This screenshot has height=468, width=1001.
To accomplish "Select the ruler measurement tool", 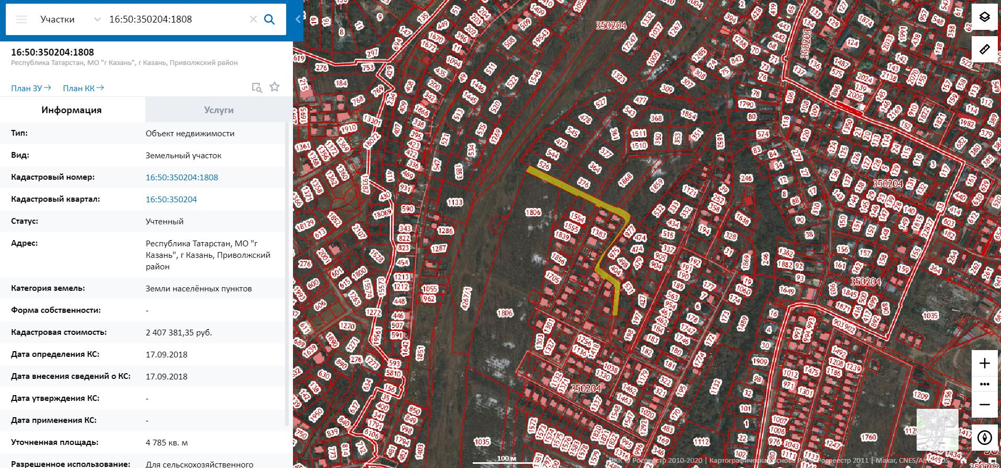I will tap(984, 49).
